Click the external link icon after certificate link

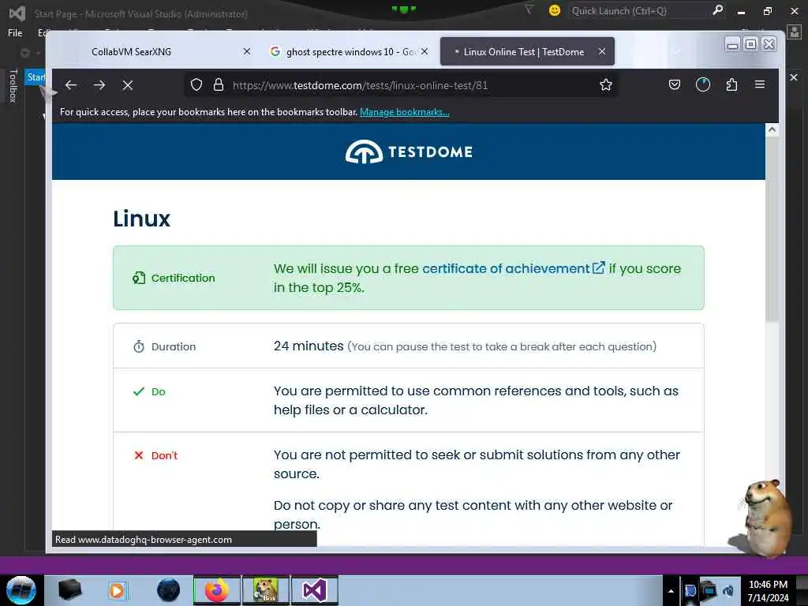pyautogui.click(x=598, y=268)
